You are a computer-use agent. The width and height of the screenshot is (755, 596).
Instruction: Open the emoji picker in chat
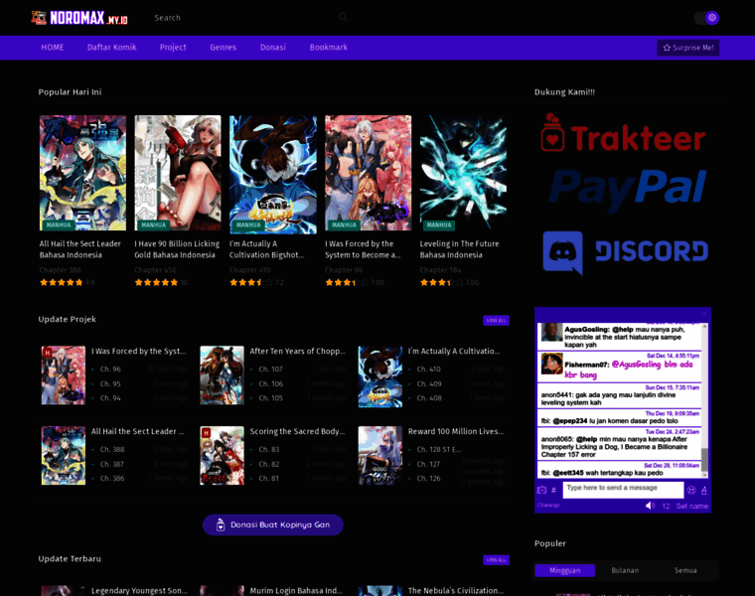[x=691, y=490]
